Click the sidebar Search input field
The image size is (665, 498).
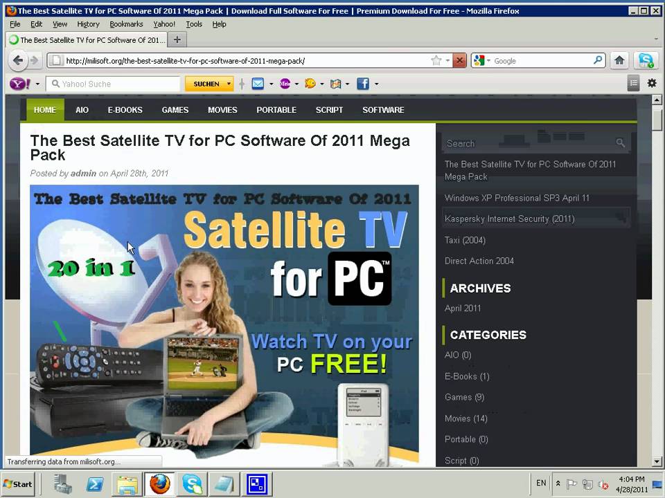[529, 143]
